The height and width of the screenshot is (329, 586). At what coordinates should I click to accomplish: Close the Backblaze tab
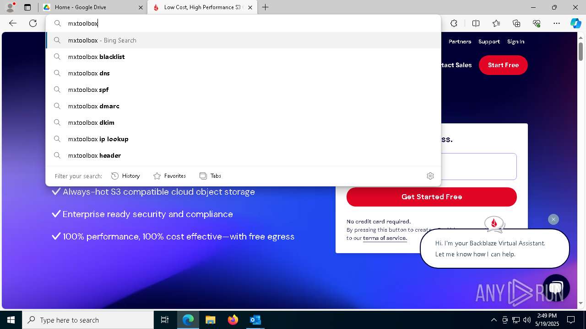pos(250,7)
